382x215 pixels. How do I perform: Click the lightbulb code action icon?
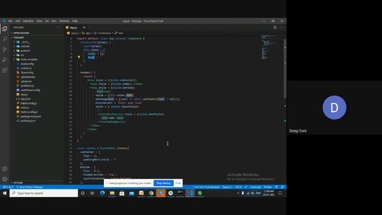tap(79, 57)
